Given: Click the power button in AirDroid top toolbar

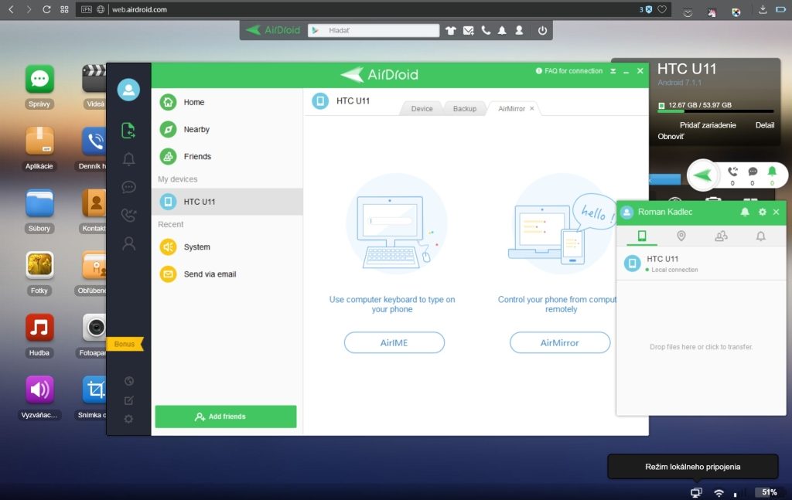Looking at the screenshot, I should (542, 31).
